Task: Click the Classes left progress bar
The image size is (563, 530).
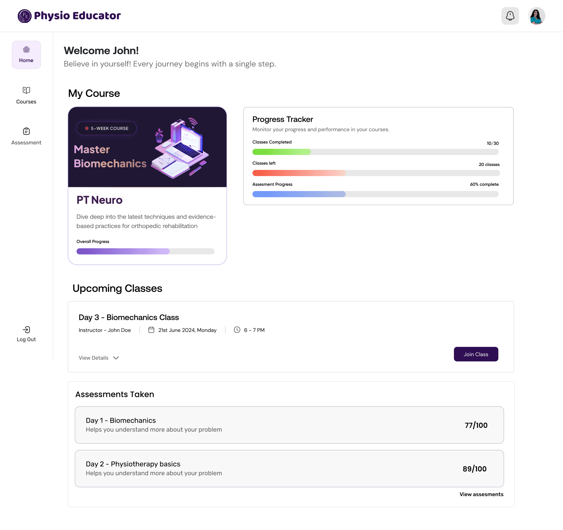Action: click(376, 173)
